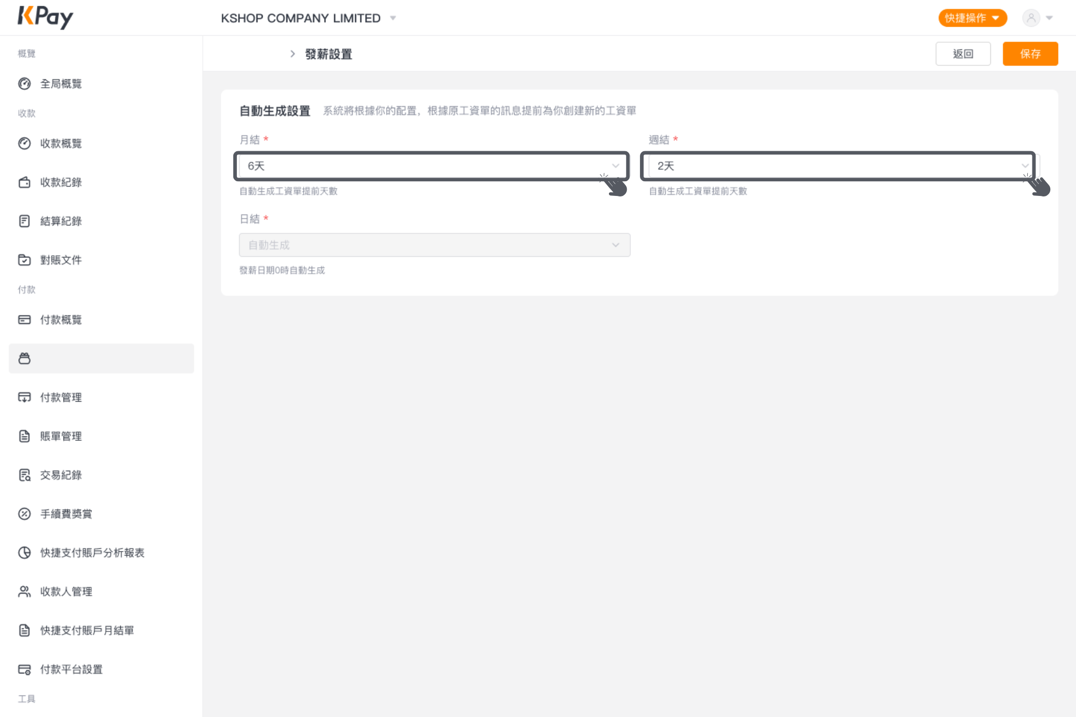Open the user avatar menu
This screenshot has width=1076, height=717.
pyautogui.click(x=1031, y=18)
